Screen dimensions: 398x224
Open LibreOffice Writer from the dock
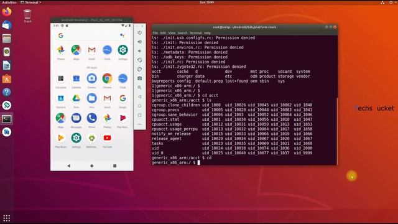pyautogui.click(x=7, y=65)
